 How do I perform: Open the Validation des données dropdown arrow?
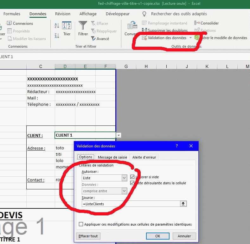190,38
